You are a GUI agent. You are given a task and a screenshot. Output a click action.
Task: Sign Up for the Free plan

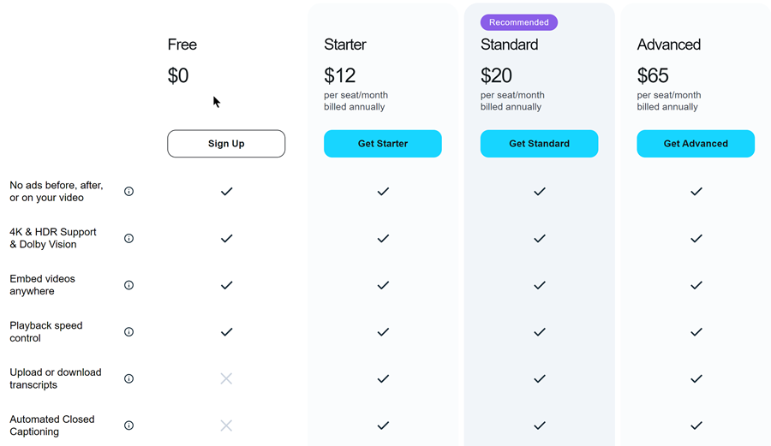point(226,144)
